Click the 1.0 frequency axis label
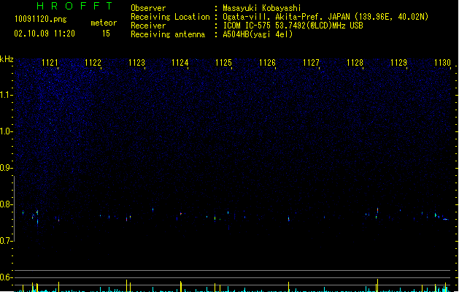The height and width of the screenshot is (292, 459). click(x=6, y=131)
